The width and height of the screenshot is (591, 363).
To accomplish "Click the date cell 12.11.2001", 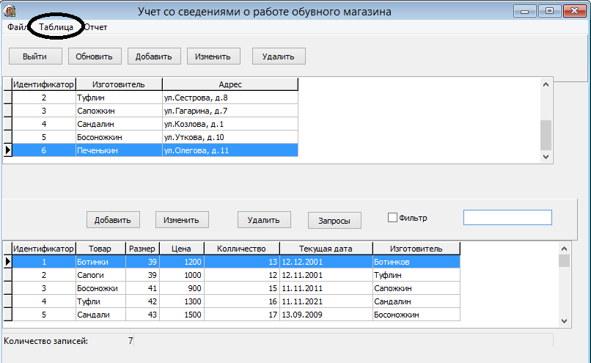I will click(x=326, y=275).
